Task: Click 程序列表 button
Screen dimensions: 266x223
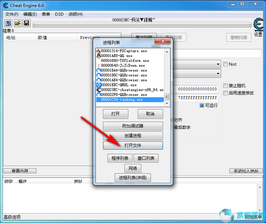Action: pyautogui.click(x=120, y=158)
